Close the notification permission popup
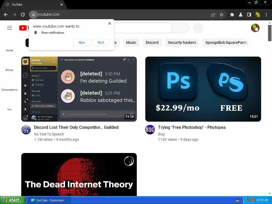Viewport: 272px width, 204px height. tap(110, 23)
